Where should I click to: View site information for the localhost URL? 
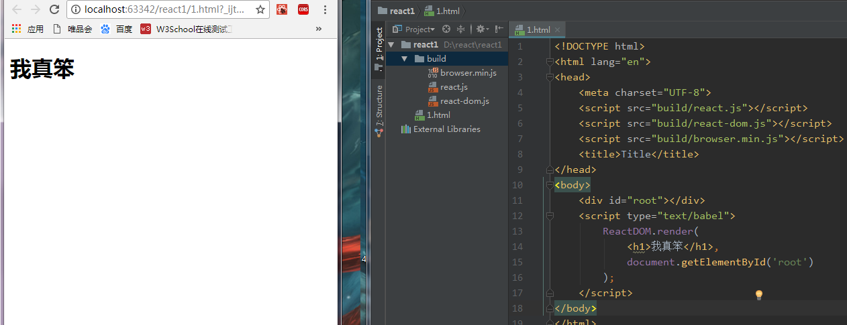click(76, 9)
